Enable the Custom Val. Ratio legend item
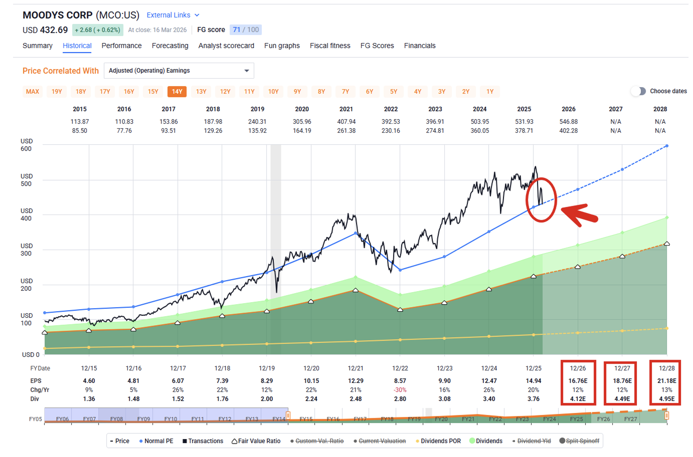This screenshot has width=693, height=457. click(x=319, y=441)
